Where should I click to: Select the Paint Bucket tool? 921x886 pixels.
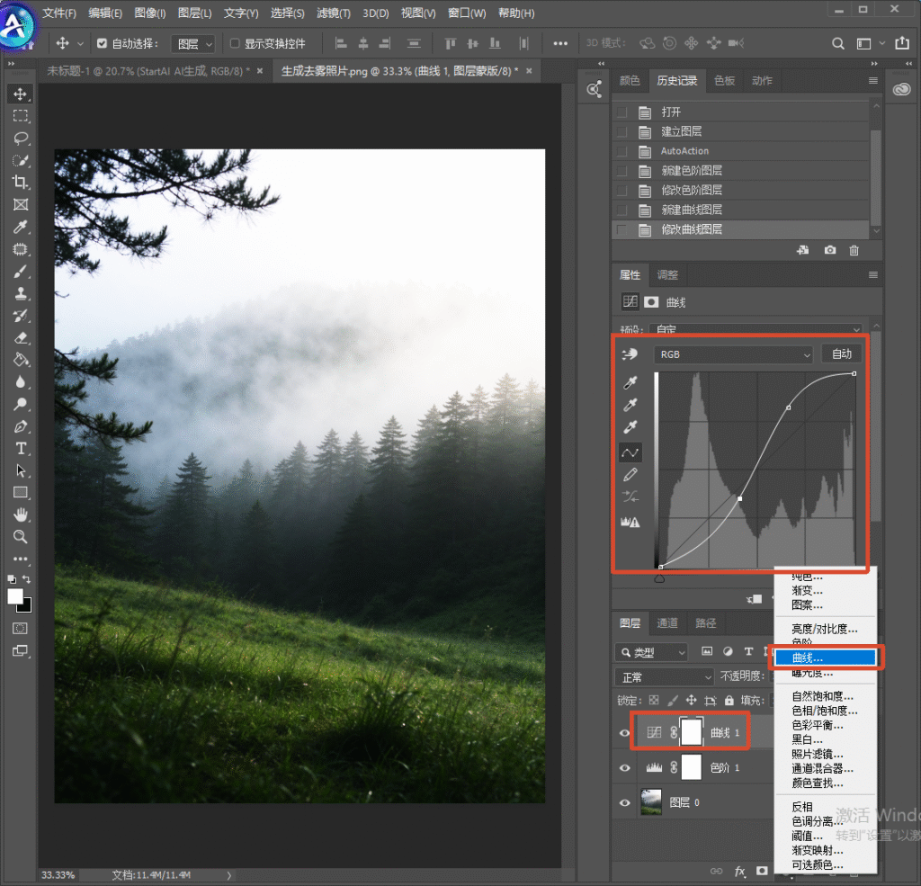(x=21, y=360)
